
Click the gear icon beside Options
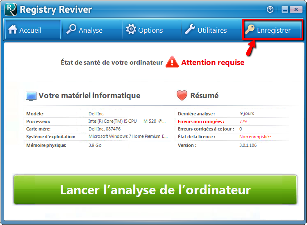tap(131, 29)
